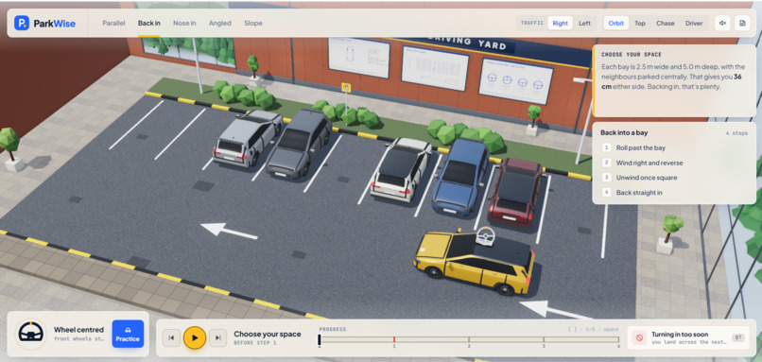Click the ParkWise logo icon
The height and width of the screenshot is (362, 762).
(x=22, y=23)
